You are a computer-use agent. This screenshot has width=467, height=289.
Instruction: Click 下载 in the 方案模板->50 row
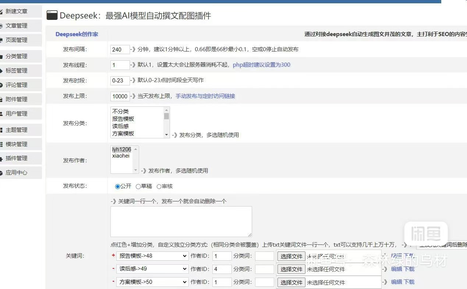click(409, 282)
